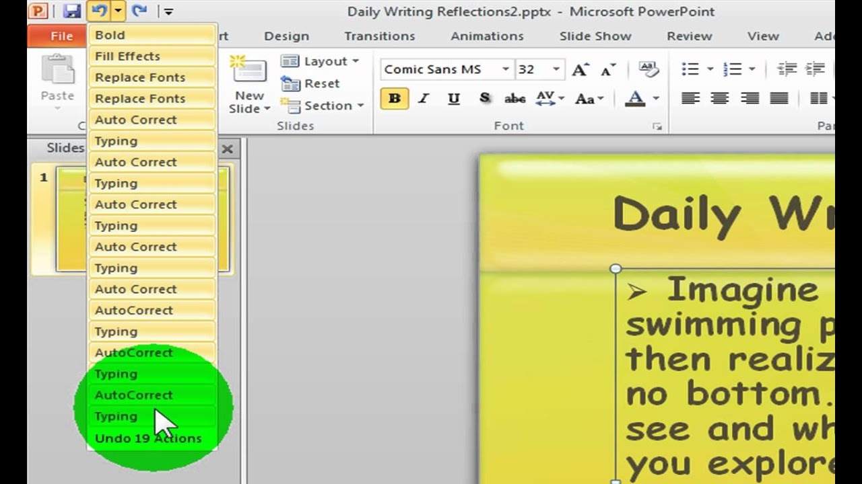862x484 pixels.
Task: Select the Clear All Formatting icon
Action: pos(648,69)
